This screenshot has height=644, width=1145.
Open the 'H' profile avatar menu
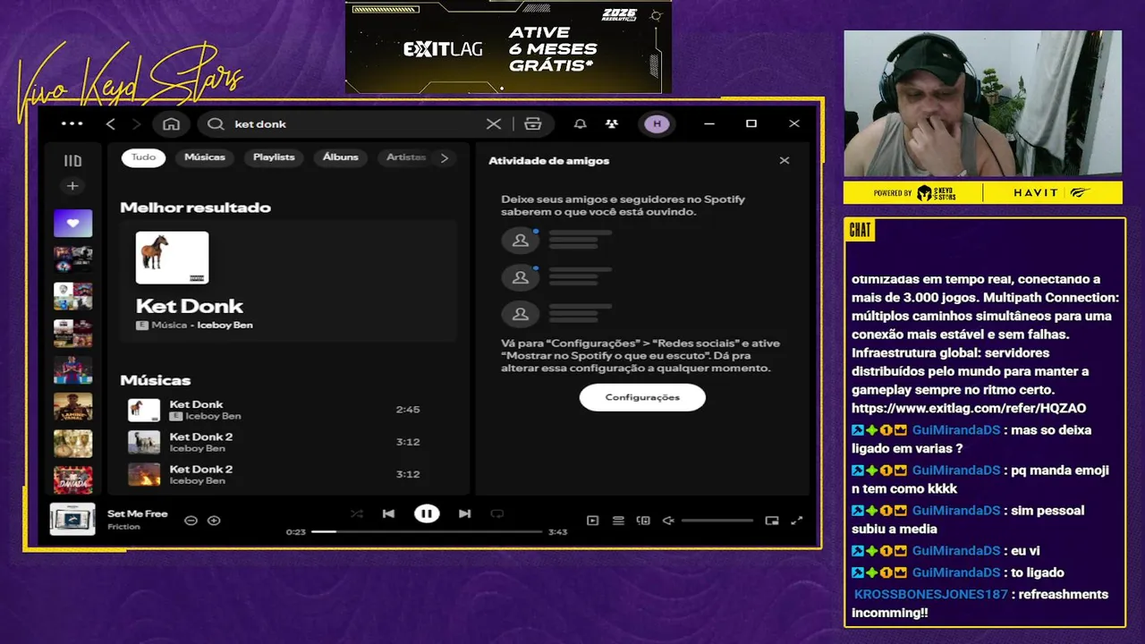pos(657,124)
